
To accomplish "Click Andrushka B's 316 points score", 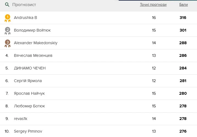I will tap(183, 18).
